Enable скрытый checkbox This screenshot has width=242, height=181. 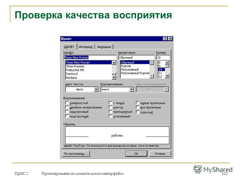(x=138, y=112)
